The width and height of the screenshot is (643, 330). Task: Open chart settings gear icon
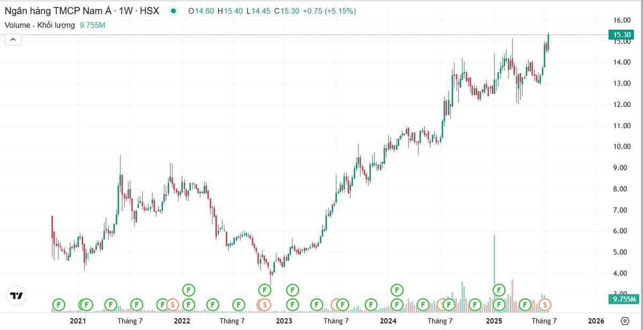625,321
